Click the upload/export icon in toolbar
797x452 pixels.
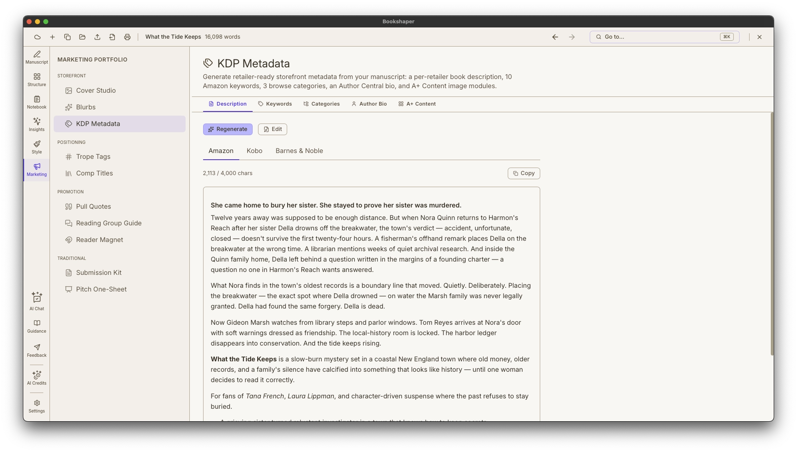point(97,37)
